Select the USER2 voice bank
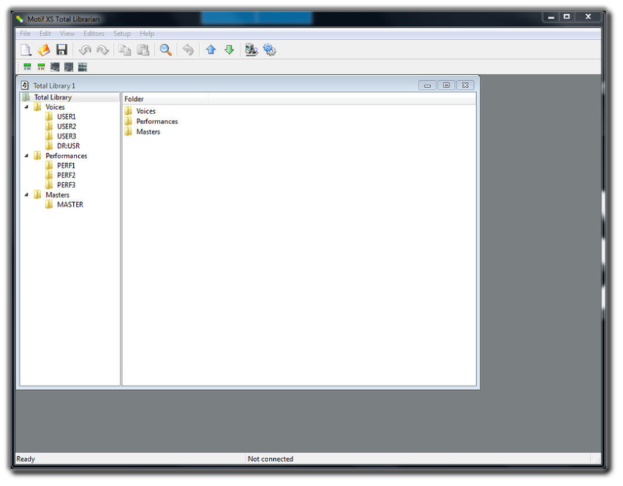623x486 pixels. point(67,127)
